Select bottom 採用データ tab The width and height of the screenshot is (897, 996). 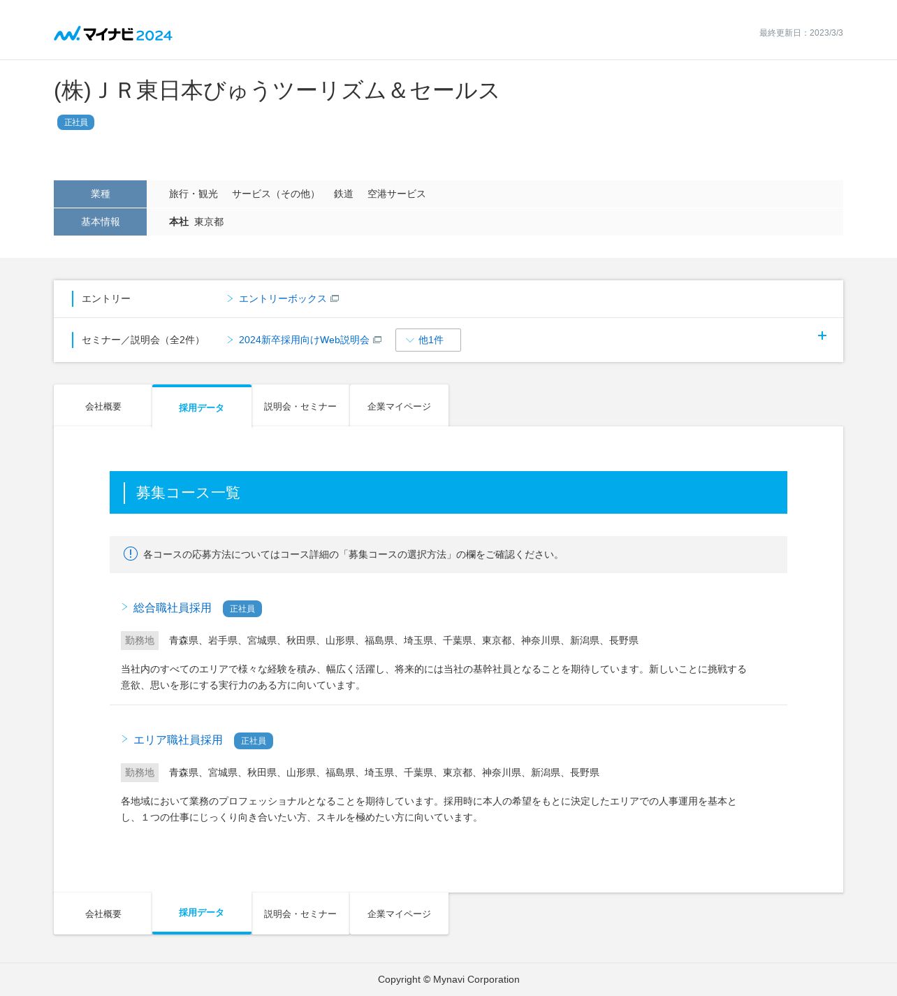click(202, 913)
